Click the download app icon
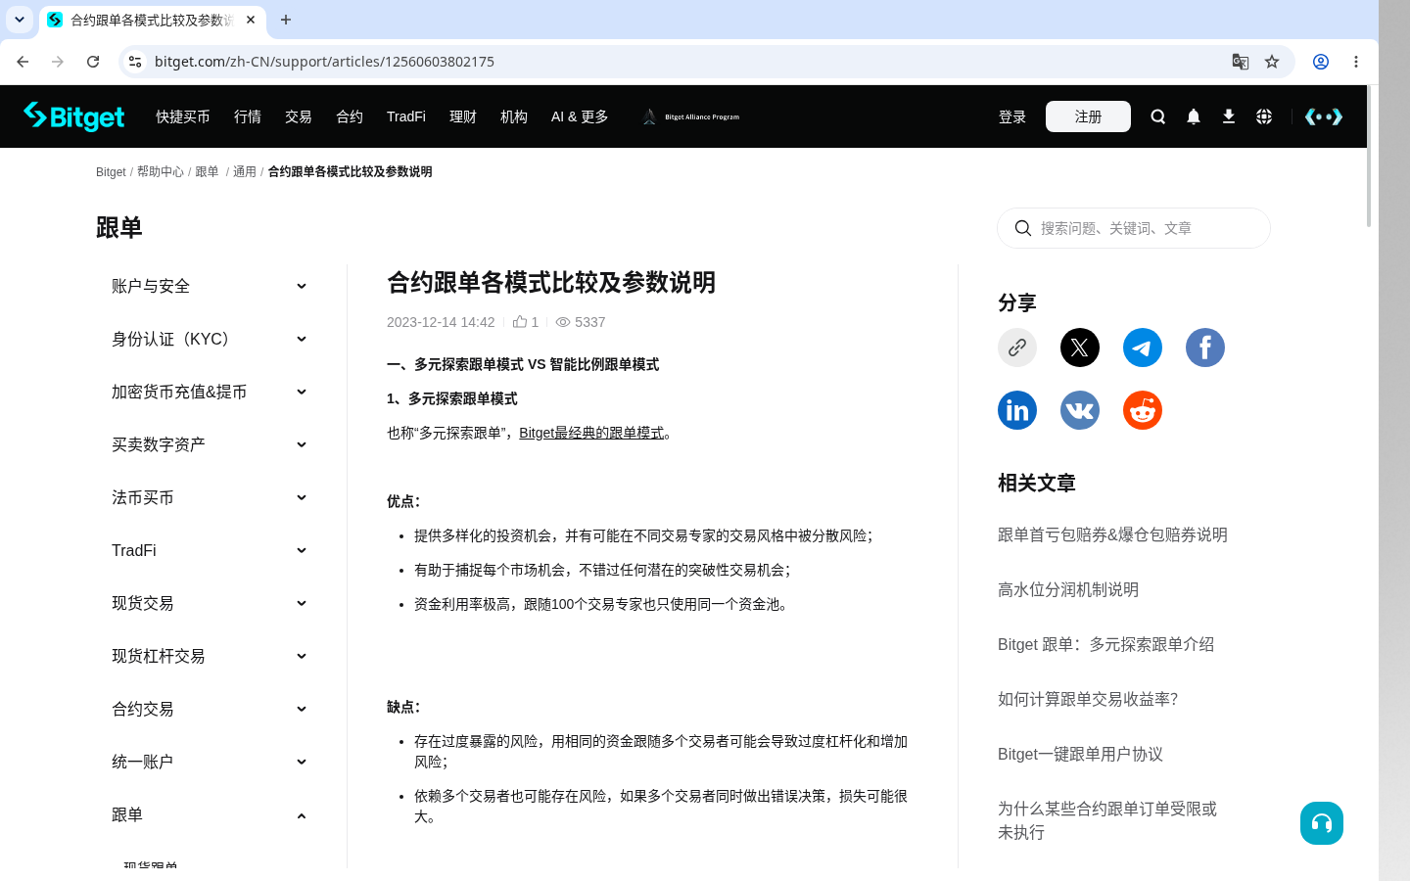Viewport: 1410px width, 881px height. tap(1229, 116)
